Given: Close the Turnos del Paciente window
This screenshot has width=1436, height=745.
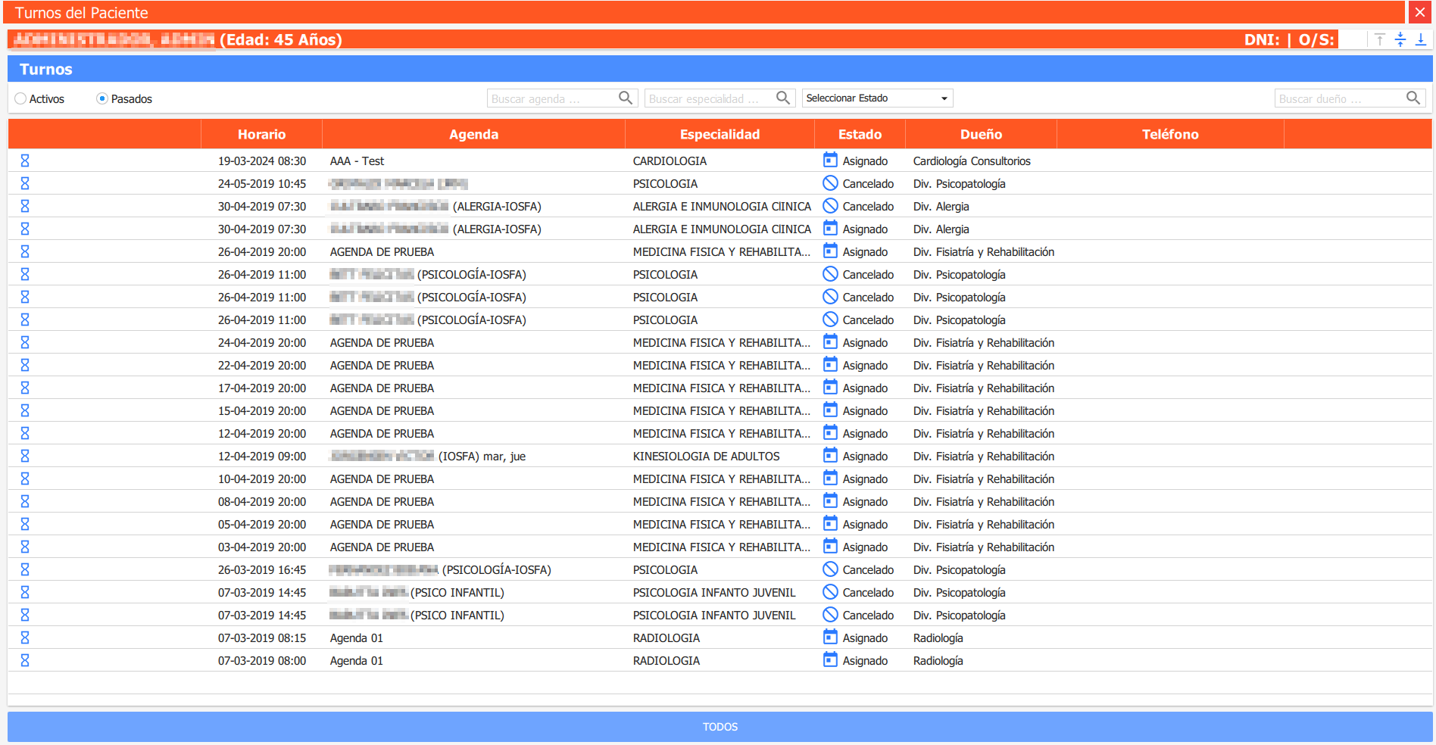Looking at the screenshot, I should tap(1419, 12).
